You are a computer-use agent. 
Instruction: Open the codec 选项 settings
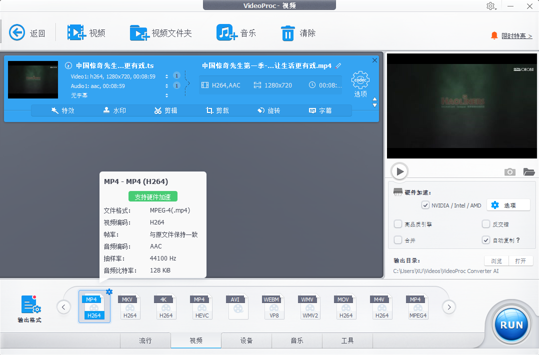click(x=360, y=81)
